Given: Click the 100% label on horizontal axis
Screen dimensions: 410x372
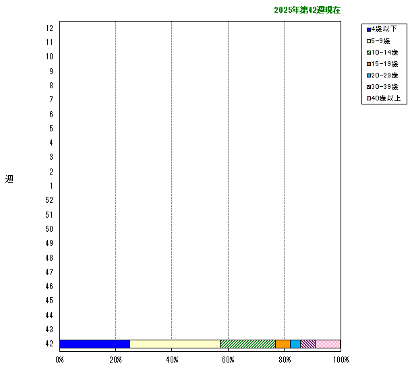Looking at the screenshot, I should click(341, 360).
